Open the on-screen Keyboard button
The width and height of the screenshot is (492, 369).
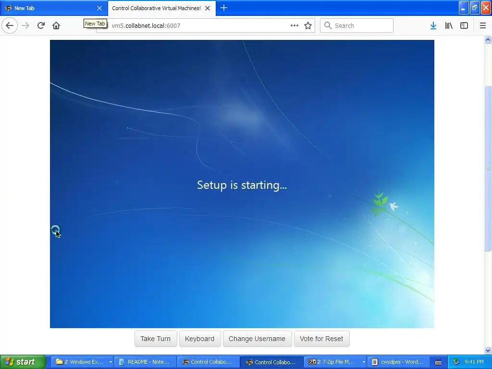(199, 339)
